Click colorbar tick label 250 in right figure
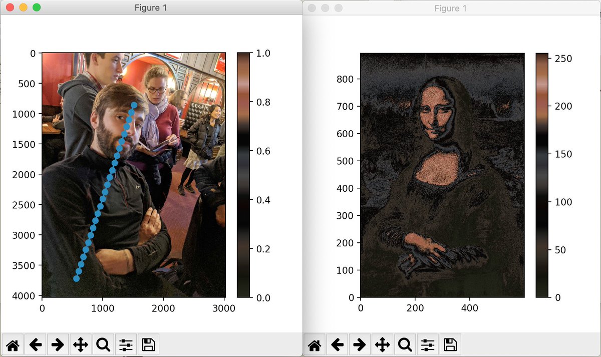The width and height of the screenshot is (601, 357). click(563, 59)
